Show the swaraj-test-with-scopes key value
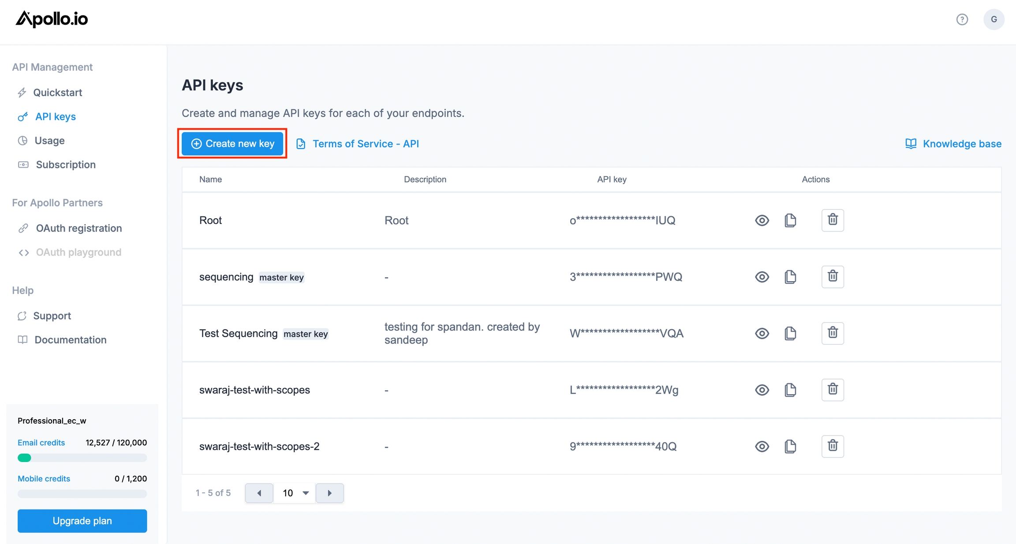 coord(762,390)
